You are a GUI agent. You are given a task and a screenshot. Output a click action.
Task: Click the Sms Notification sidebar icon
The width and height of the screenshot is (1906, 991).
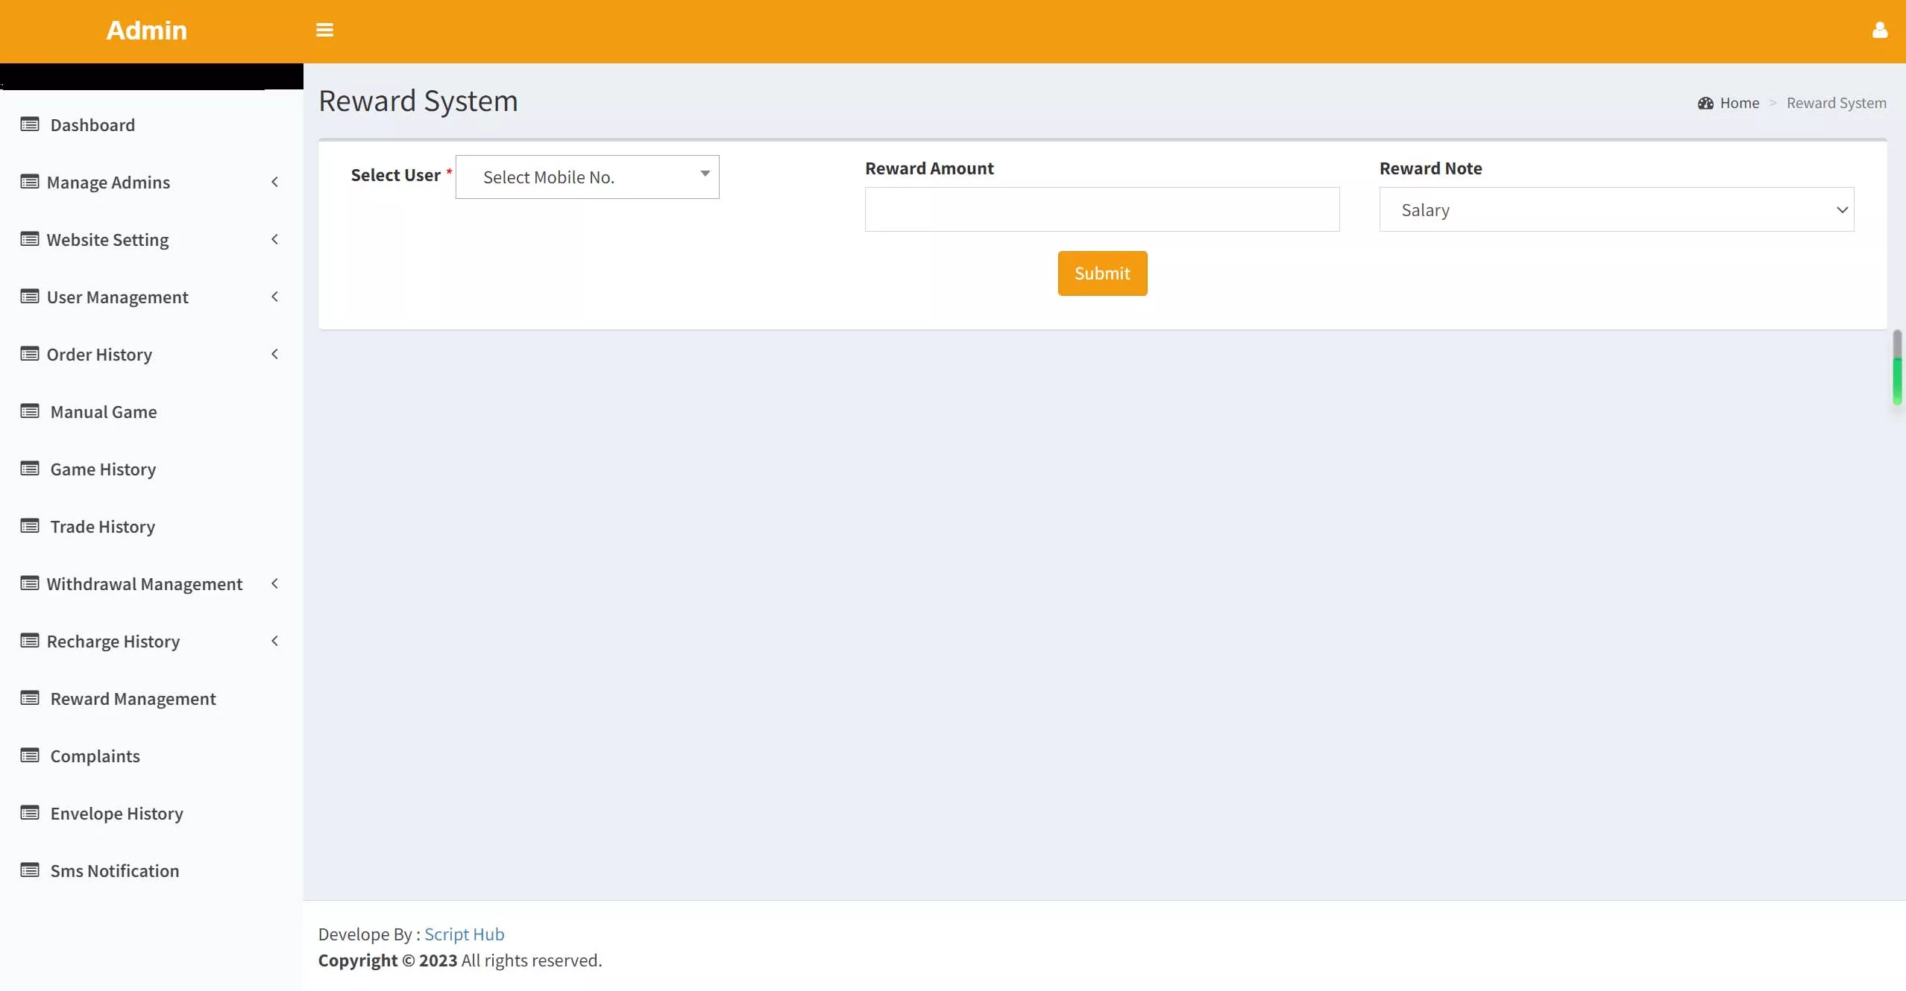tap(30, 870)
